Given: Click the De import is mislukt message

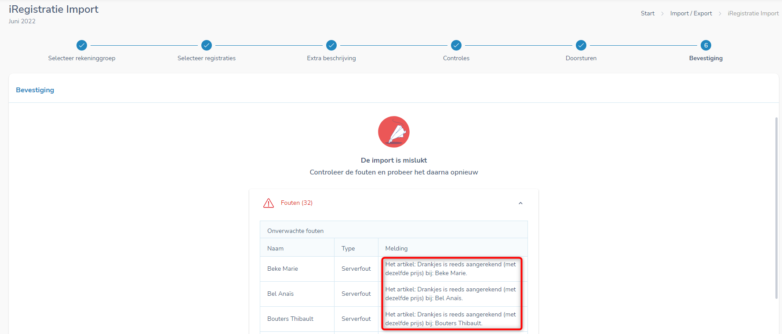Looking at the screenshot, I should tap(394, 160).
